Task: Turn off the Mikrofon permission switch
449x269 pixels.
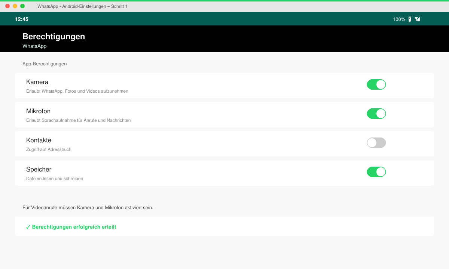Action: point(376,114)
